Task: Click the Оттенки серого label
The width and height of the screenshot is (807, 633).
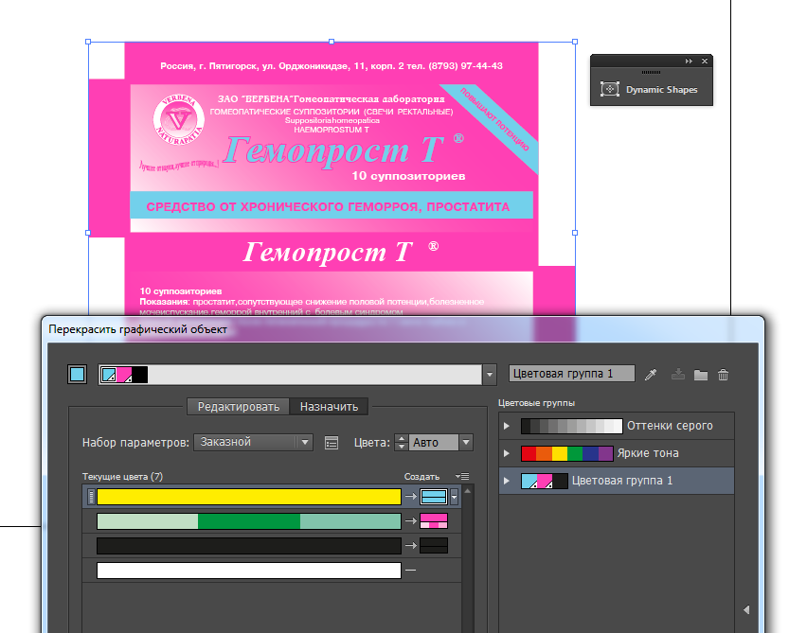Action: pos(670,426)
